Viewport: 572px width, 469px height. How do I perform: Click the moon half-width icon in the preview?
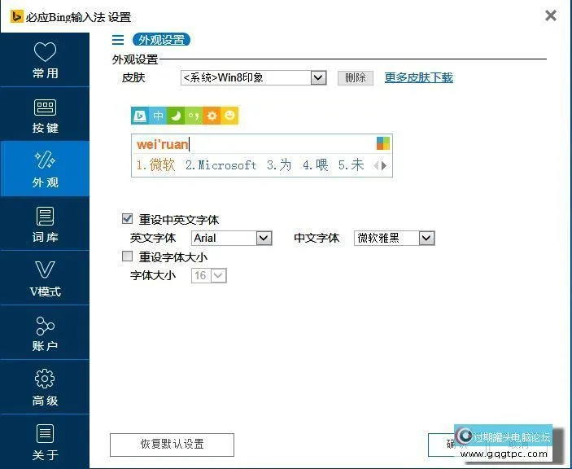point(176,116)
